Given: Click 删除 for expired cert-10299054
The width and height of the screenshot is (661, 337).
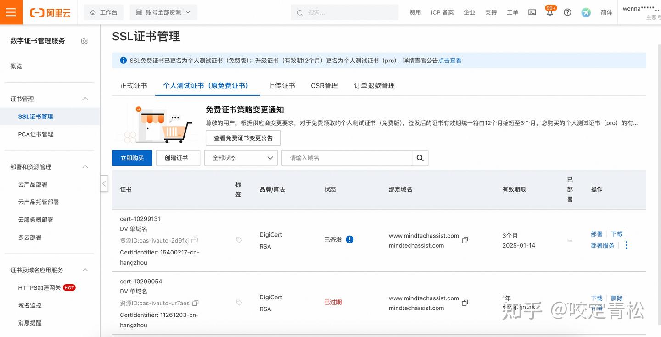Looking at the screenshot, I should [x=617, y=298].
